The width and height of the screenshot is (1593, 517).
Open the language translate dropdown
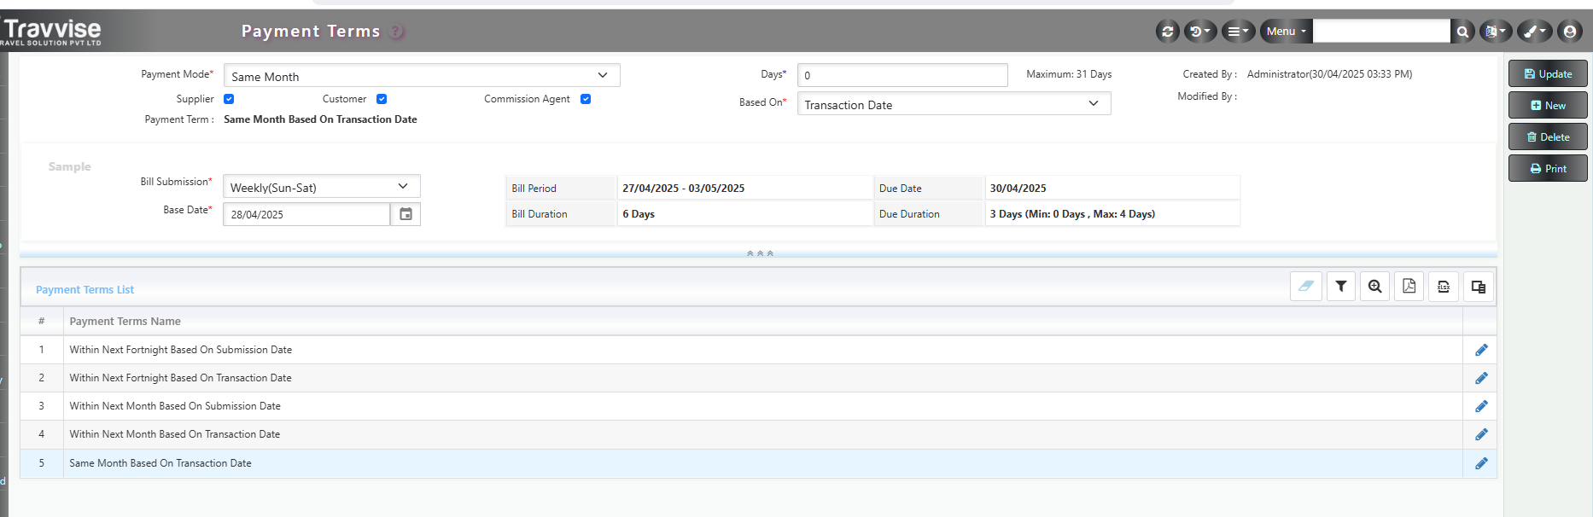[1495, 32]
